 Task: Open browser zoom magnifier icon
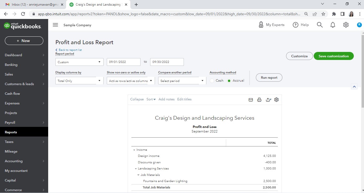[x=306, y=14]
